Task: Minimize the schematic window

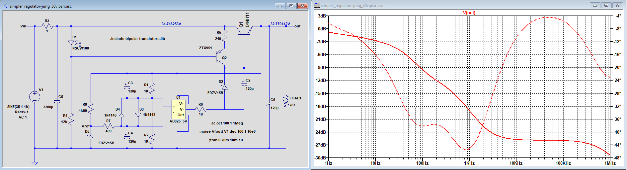Action: [x=280, y=6]
